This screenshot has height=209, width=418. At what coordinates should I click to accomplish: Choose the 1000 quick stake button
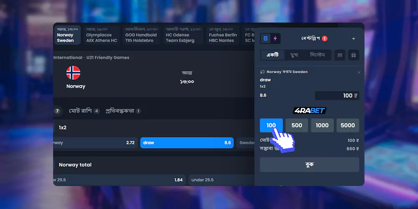[322, 125]
